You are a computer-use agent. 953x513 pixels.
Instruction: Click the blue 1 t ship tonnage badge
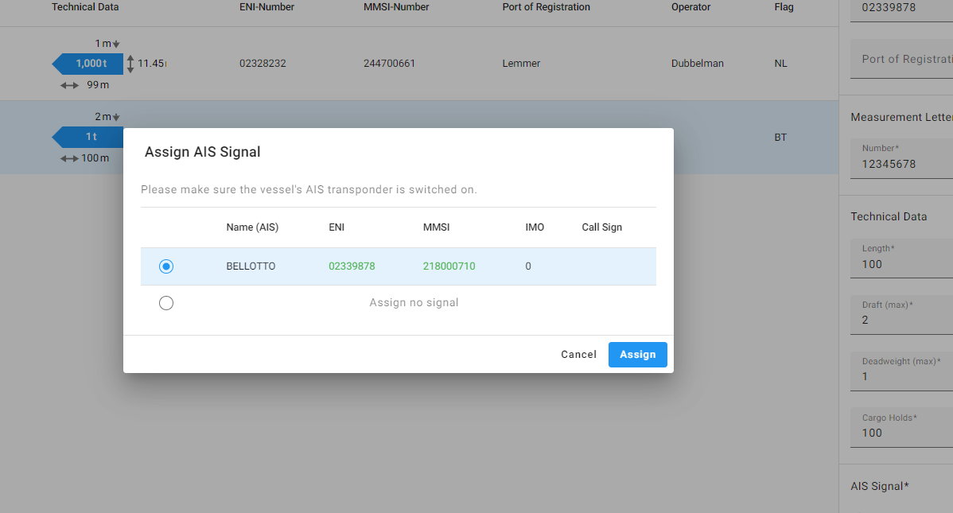coord(88,138)
